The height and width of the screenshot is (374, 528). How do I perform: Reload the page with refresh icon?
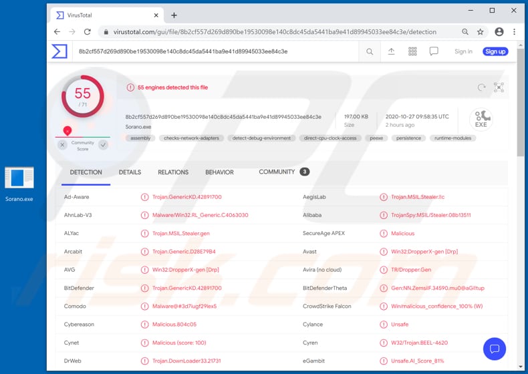[88, 31]
